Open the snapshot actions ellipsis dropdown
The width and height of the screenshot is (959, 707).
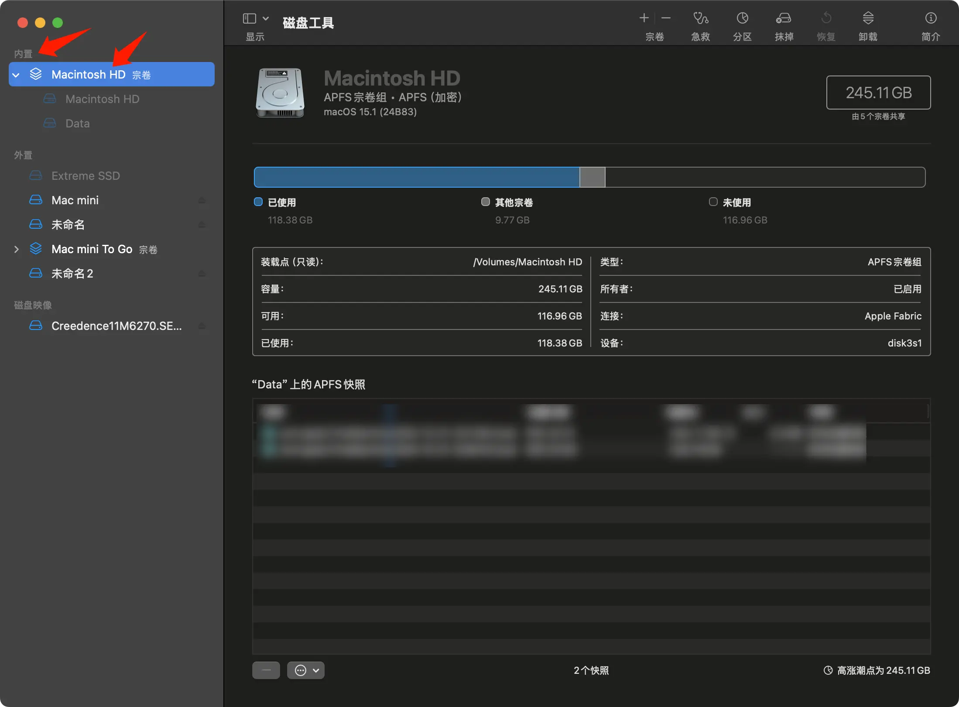[306, 670]
